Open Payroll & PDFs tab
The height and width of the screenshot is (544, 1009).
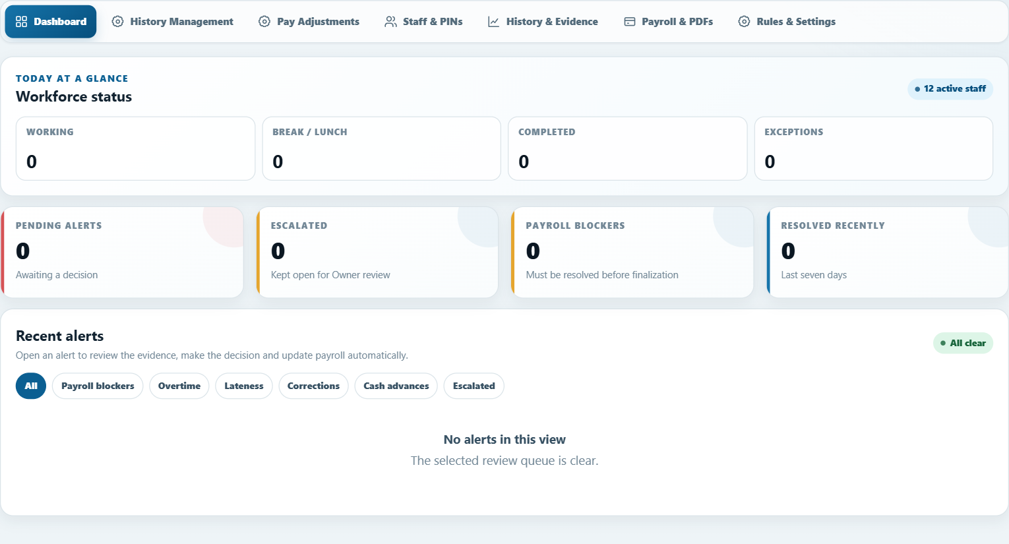point(669,22)
